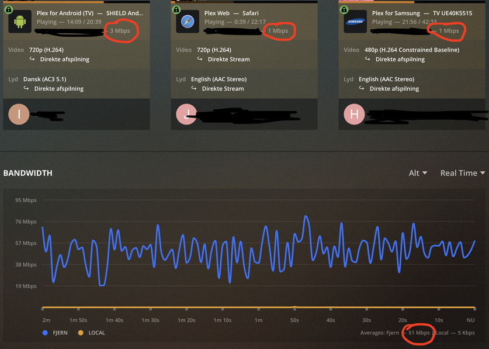Click 'Plex for Android (TV)' player title

65,13
